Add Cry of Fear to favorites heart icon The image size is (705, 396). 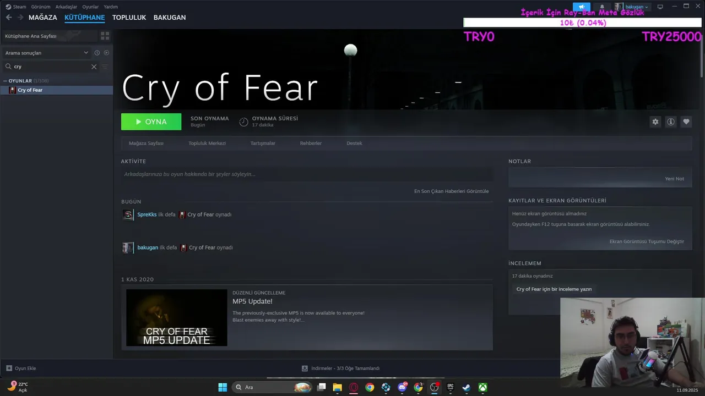click(x=686, y=122)
